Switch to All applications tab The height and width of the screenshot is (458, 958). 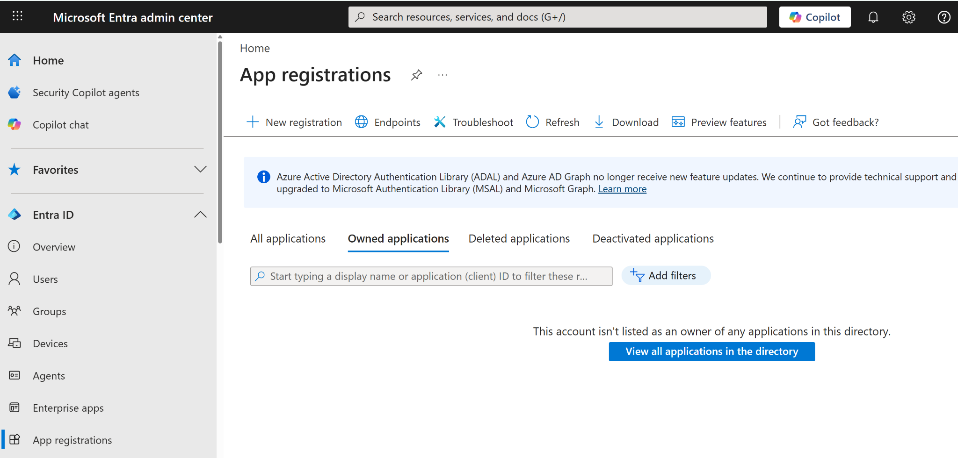288,239
